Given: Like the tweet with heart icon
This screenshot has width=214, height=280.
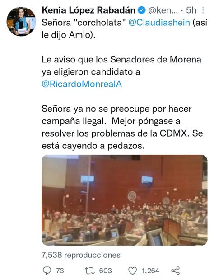Looking at the screenshot, I should click(x=133, y=271).
